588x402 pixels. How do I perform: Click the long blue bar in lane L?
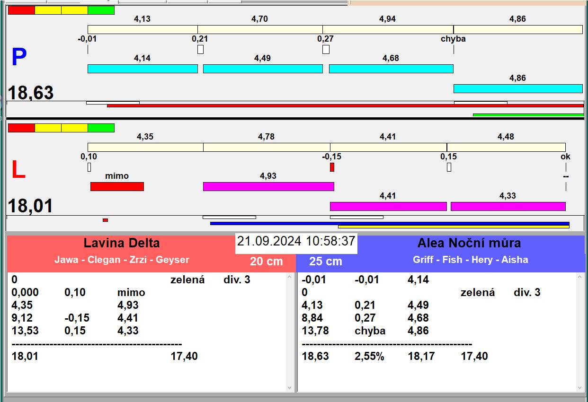[389, 223]
